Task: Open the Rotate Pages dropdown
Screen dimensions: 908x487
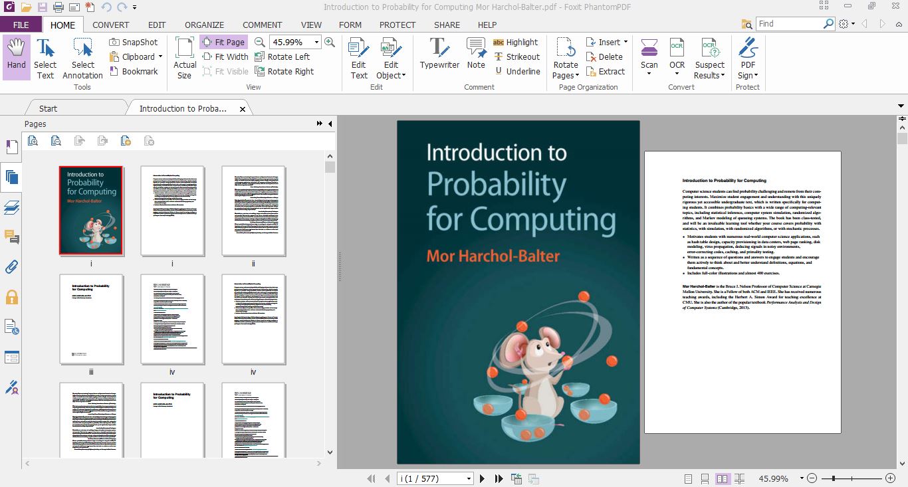Action: (x=566, y=58)
